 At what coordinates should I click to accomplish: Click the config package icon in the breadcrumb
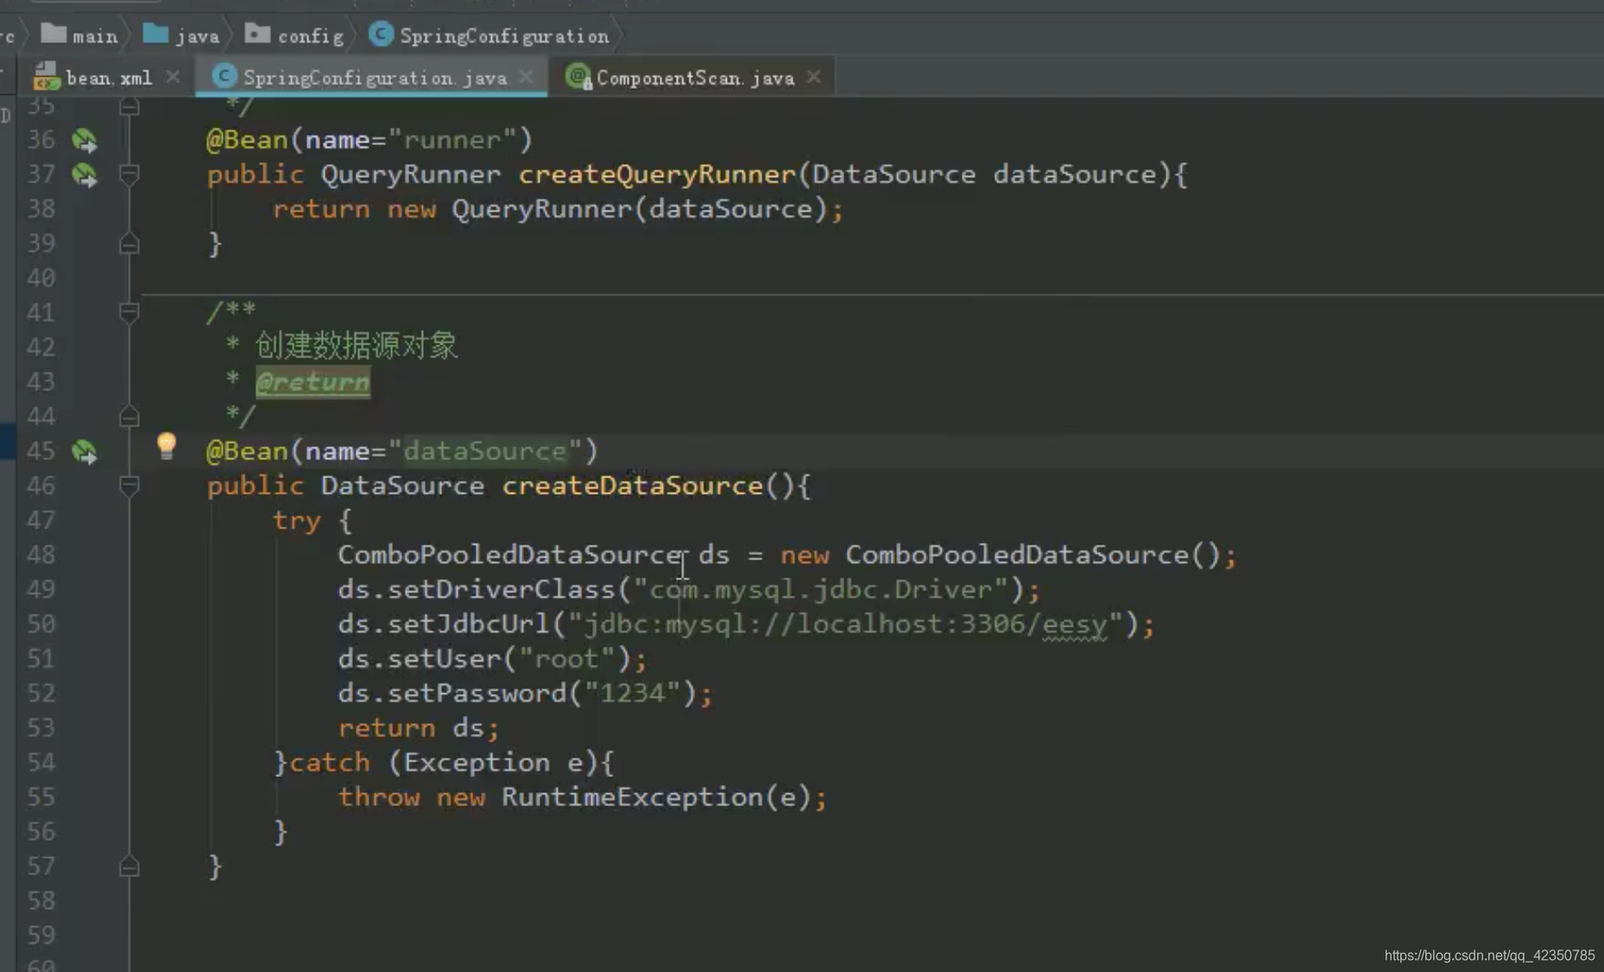257,34
